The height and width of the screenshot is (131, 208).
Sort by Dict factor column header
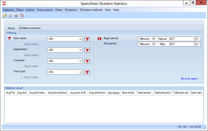click(114, 93)
